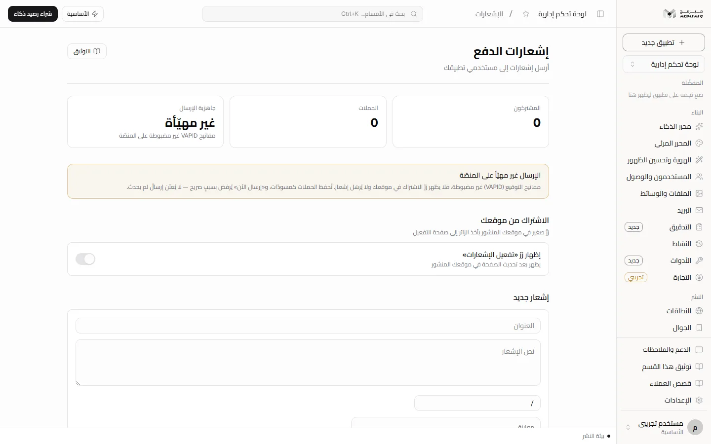Click the نص الإشعار message textarea
Image resolution: width=711 pixels, height=444 pixels.
click(x=308, y=363)
